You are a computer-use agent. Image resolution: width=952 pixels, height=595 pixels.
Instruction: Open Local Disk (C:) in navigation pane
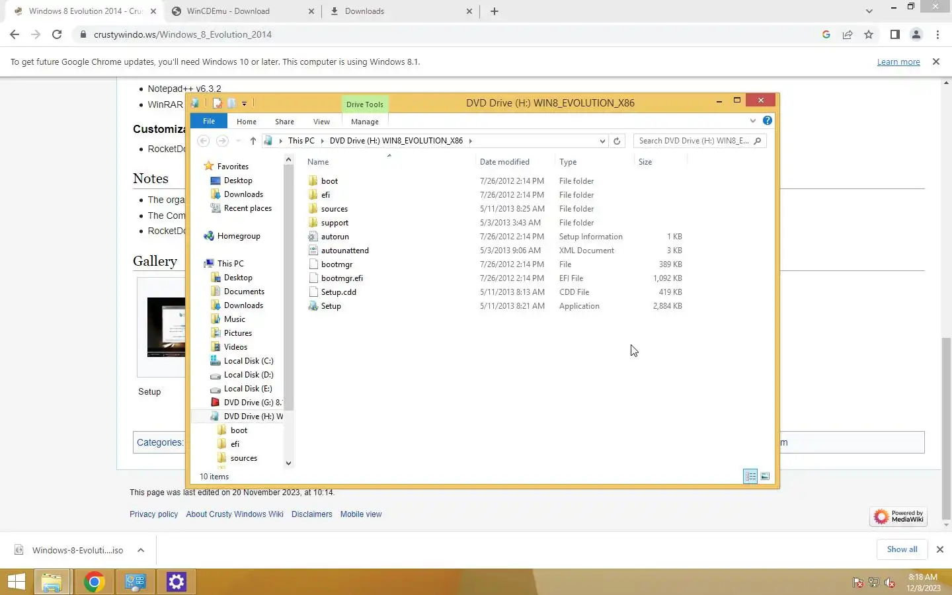coord(249,361)
